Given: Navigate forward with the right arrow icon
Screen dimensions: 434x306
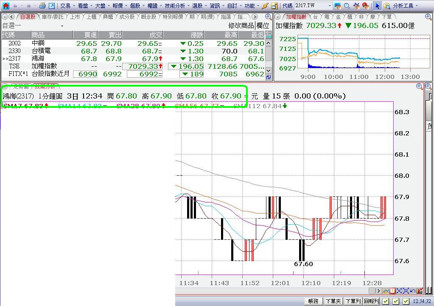Looking at the screenshot, I should (x=28, y=6).
